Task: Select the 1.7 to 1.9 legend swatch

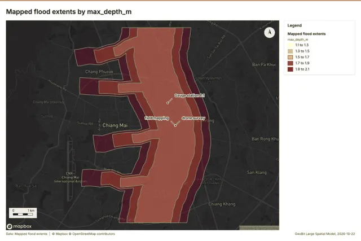Action: pos(290,63)
